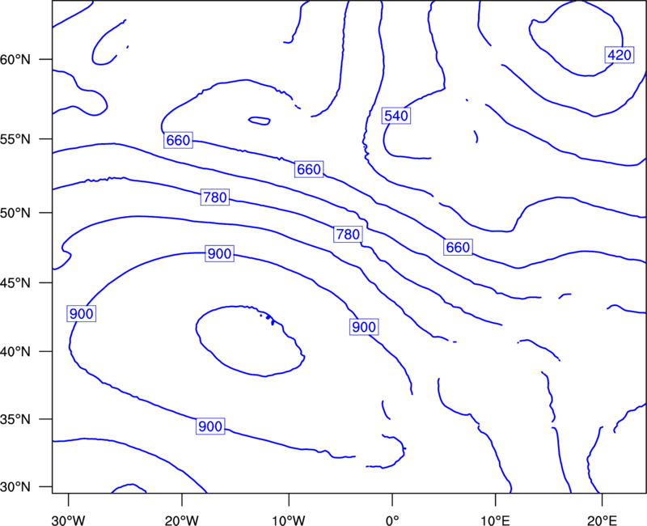This screenshot has height=526, width=647.
Task: Select the 45°N latitude axis label
Action: click(x=15, y=283)
